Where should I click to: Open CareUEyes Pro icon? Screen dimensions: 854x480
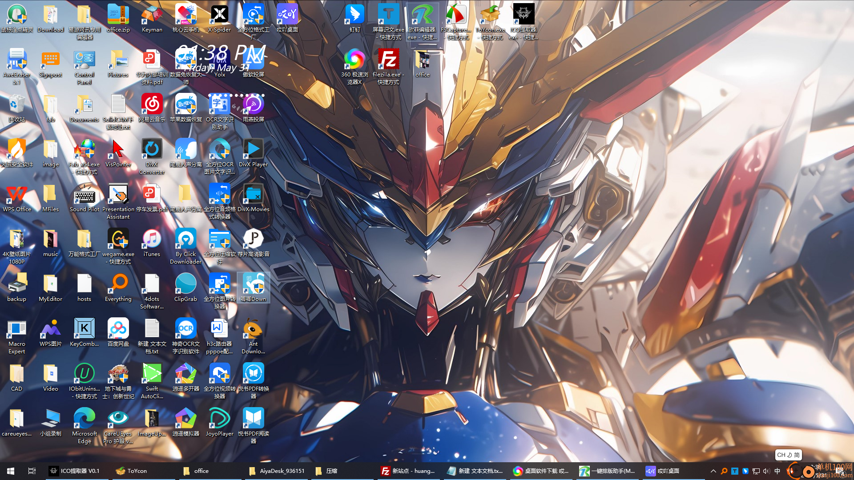118,426
